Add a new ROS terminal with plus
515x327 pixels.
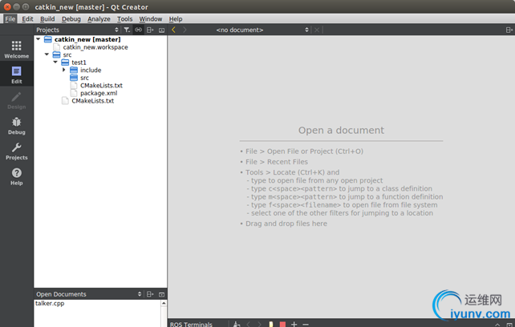(x=294, y=324)
